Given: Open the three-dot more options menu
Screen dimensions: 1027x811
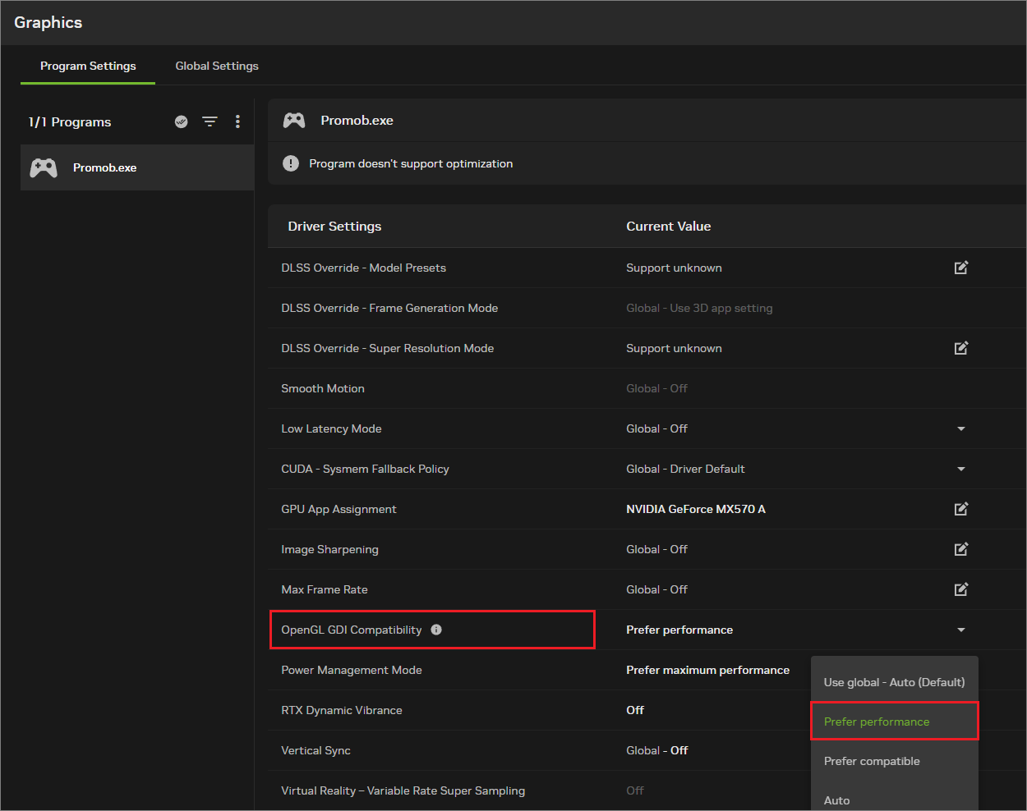Looking at the screenshot, I should pyautogui.click(x=237, y=121).
